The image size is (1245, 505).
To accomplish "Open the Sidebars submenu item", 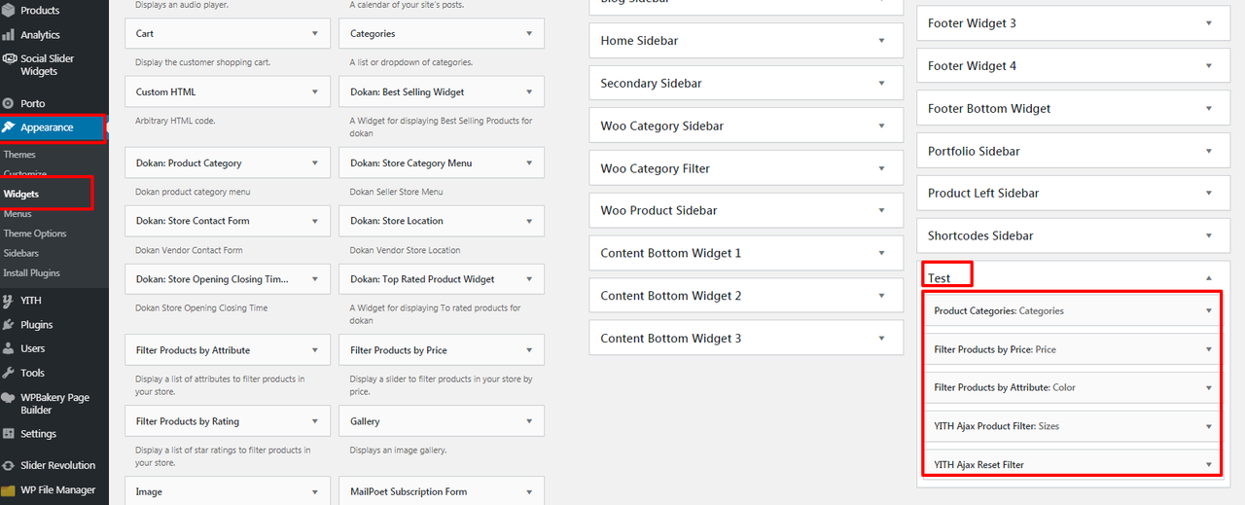I will click(x=21, y=253).
